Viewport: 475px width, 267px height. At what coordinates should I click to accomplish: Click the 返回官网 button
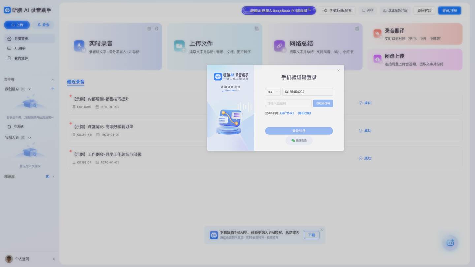click(425, 10)
